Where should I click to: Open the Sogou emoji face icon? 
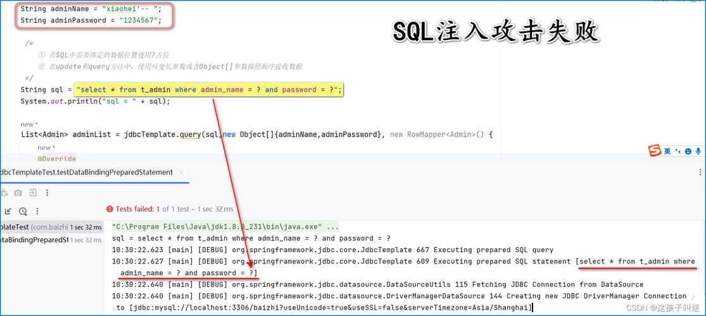click(x=688, y=152)
